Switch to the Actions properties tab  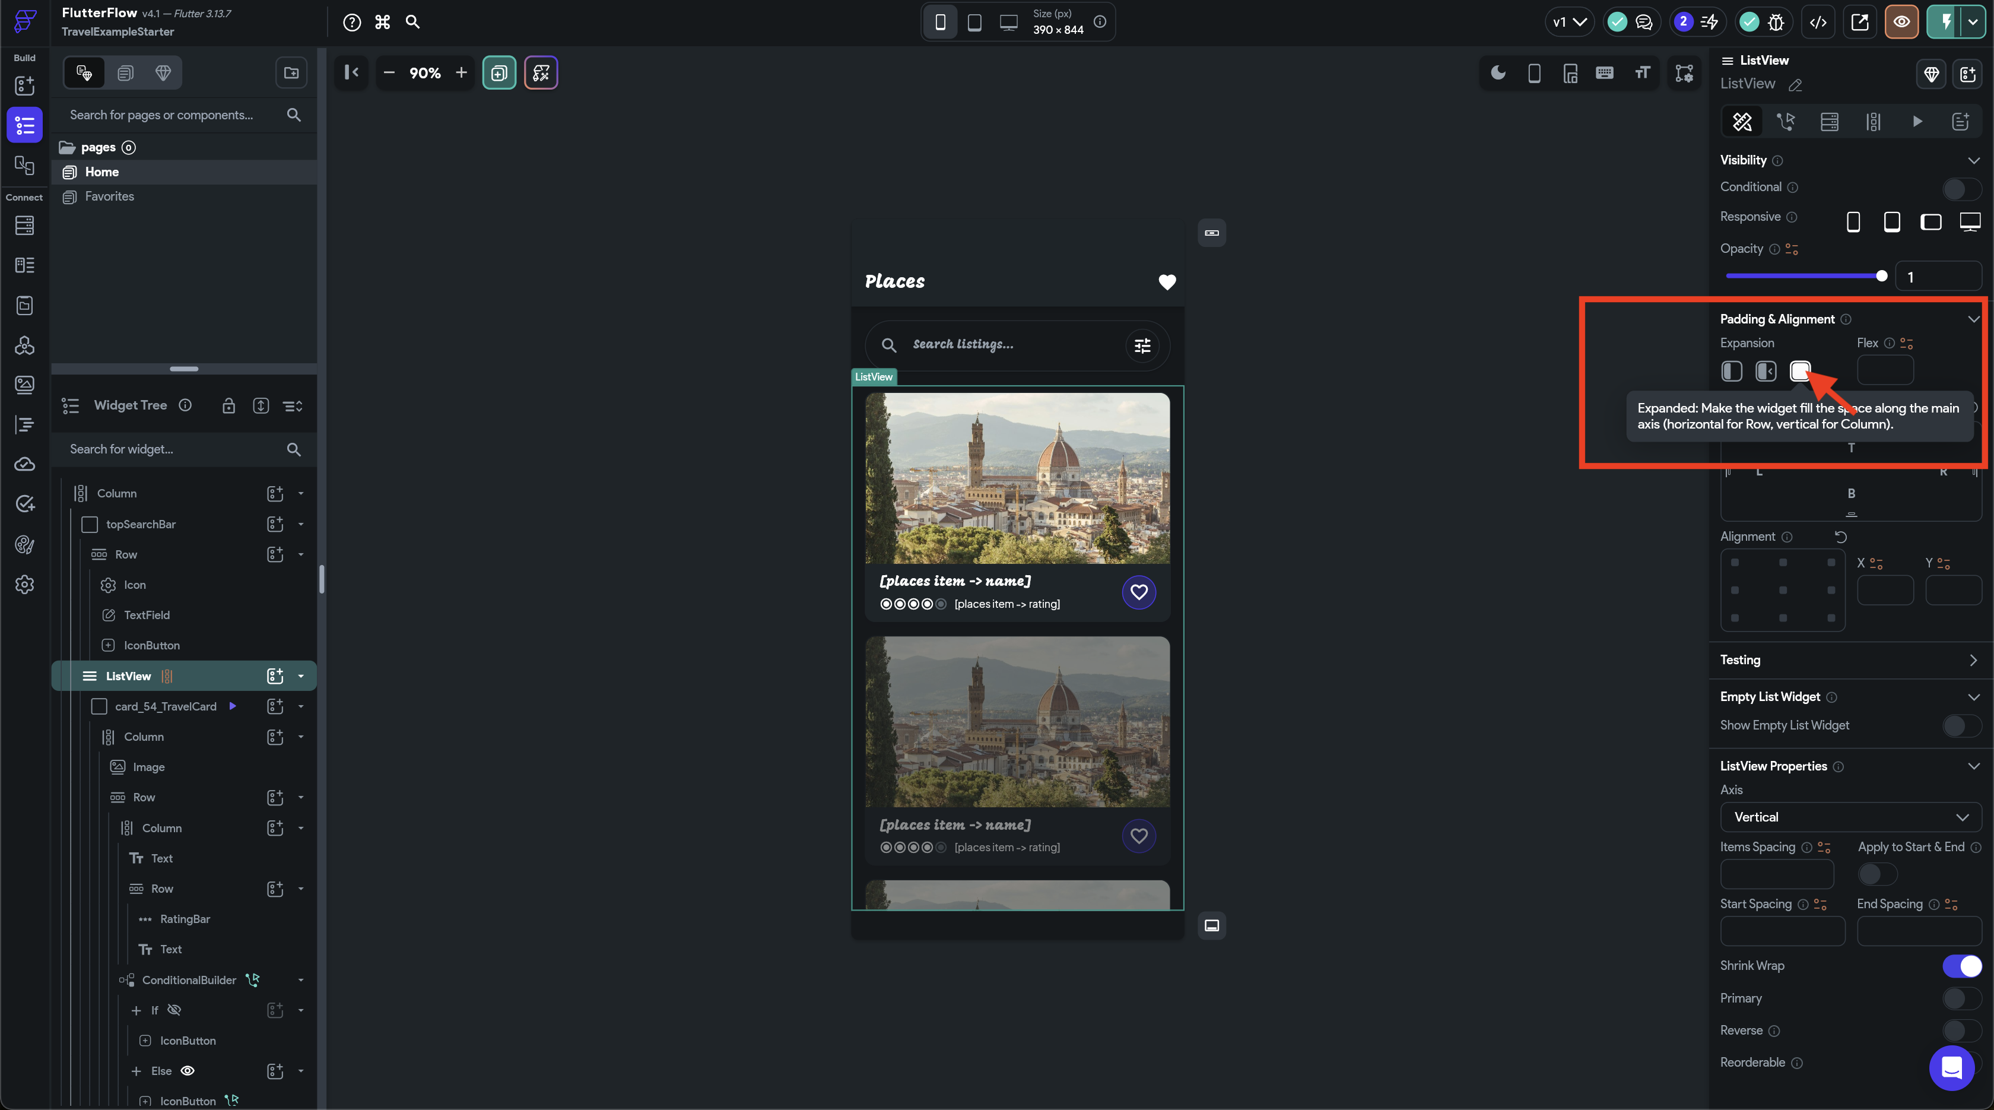click(1786, 122)
